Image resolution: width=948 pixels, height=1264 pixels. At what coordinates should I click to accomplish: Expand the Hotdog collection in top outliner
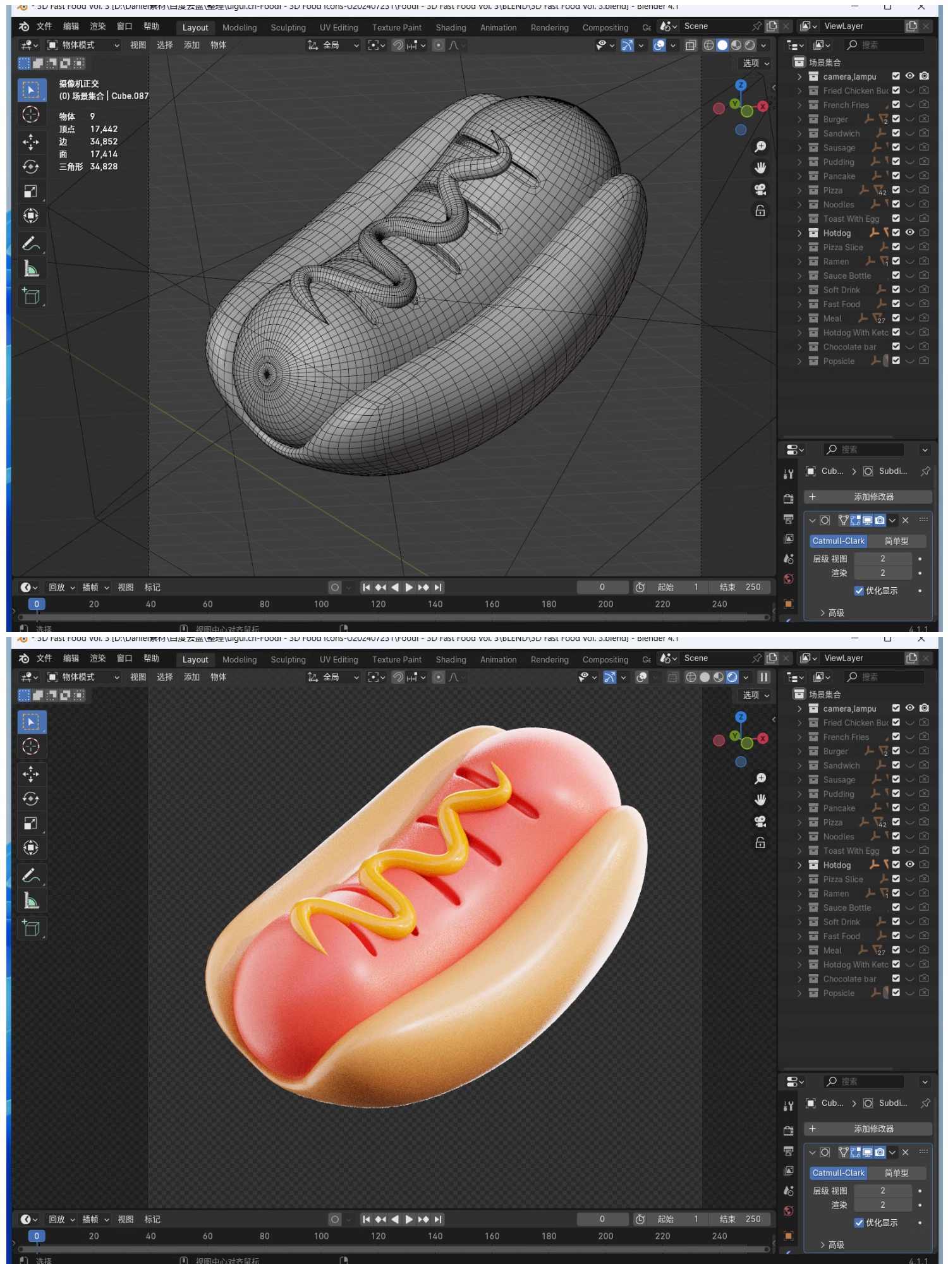(x=799, y=233)
